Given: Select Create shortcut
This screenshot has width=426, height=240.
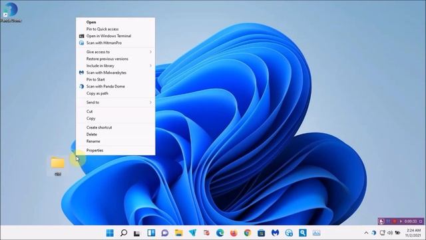Looking at the screenshot, I should pyautogui.click(x=116, y=127).
